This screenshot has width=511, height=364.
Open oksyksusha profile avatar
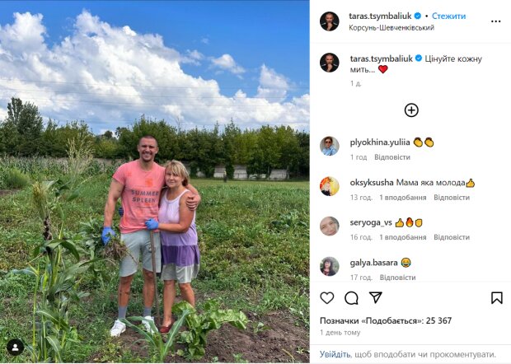(x=330, y=186)
